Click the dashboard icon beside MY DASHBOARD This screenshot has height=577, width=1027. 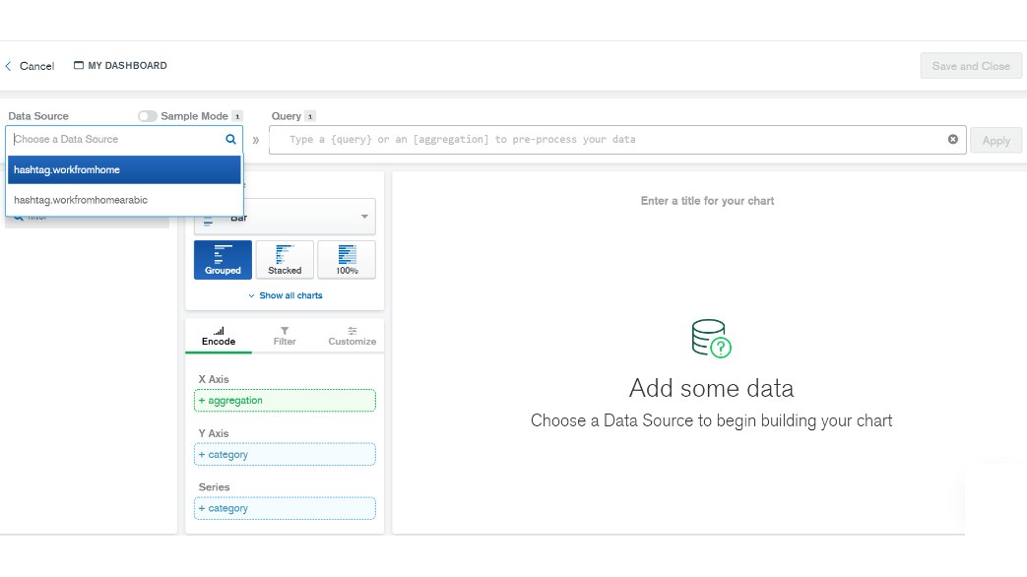click(79, 66)
